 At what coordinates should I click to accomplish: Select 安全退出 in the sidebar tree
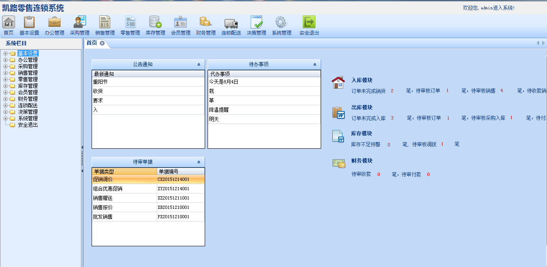(x=28, y=125)
